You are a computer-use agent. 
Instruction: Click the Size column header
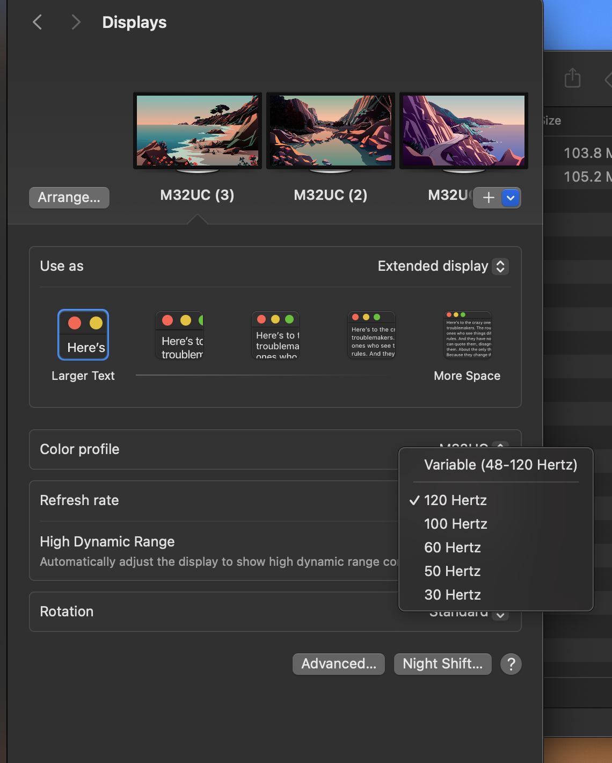coord(551,120)
